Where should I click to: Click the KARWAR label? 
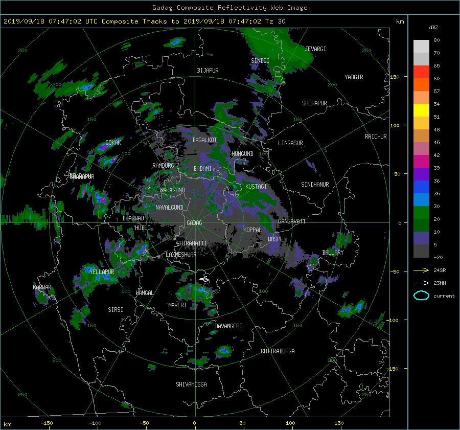[x=42, y=287]
